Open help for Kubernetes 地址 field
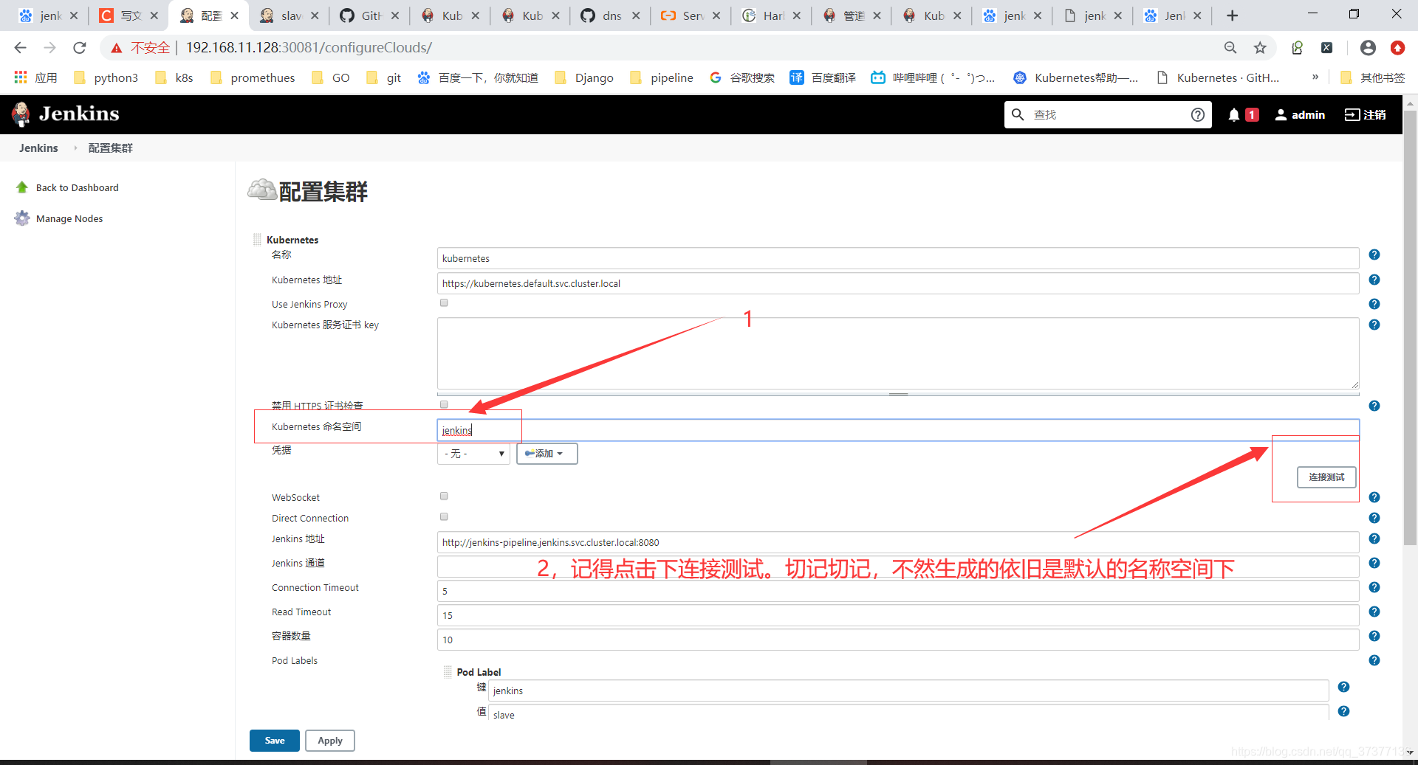 [x=1374, y=280]
